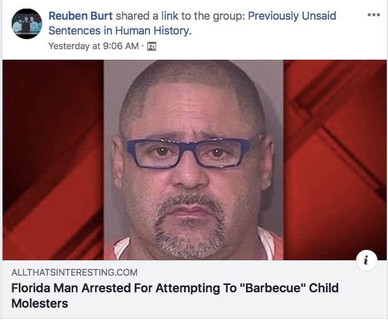This screenshot has height=320, width=388.
Task: Click the word 'link' in post header
Action: (170, 16)
